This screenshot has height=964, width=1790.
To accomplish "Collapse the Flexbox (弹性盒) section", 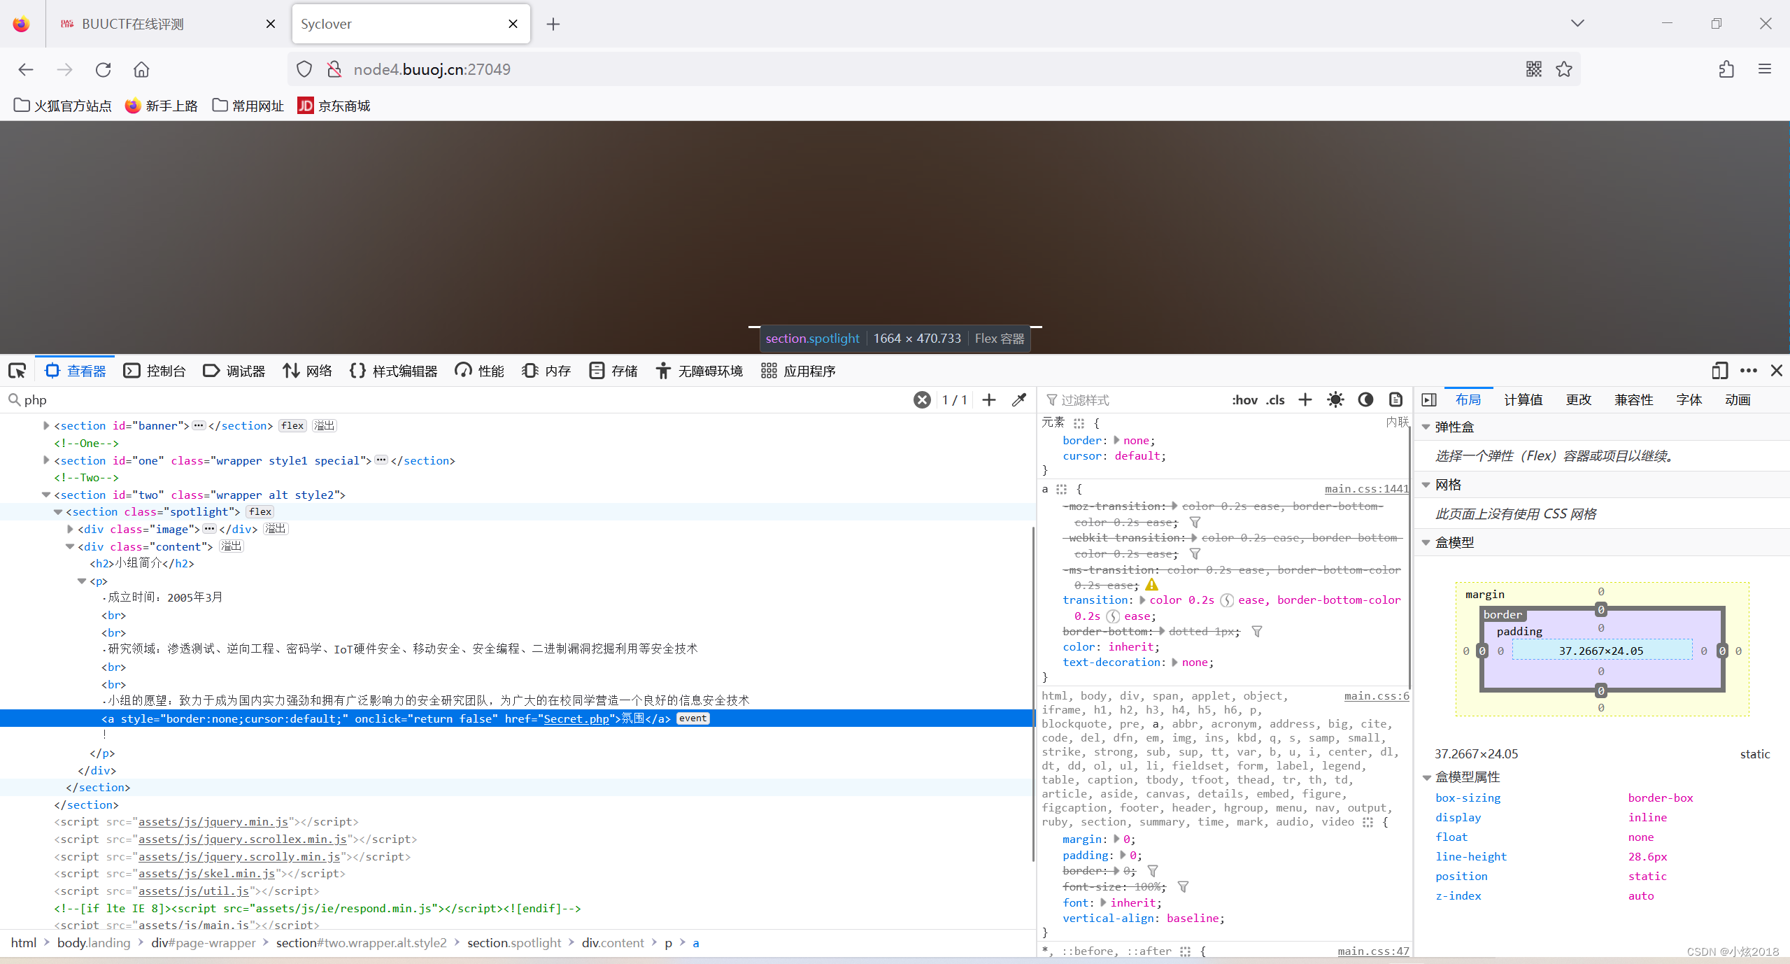I will point(1426,427).
